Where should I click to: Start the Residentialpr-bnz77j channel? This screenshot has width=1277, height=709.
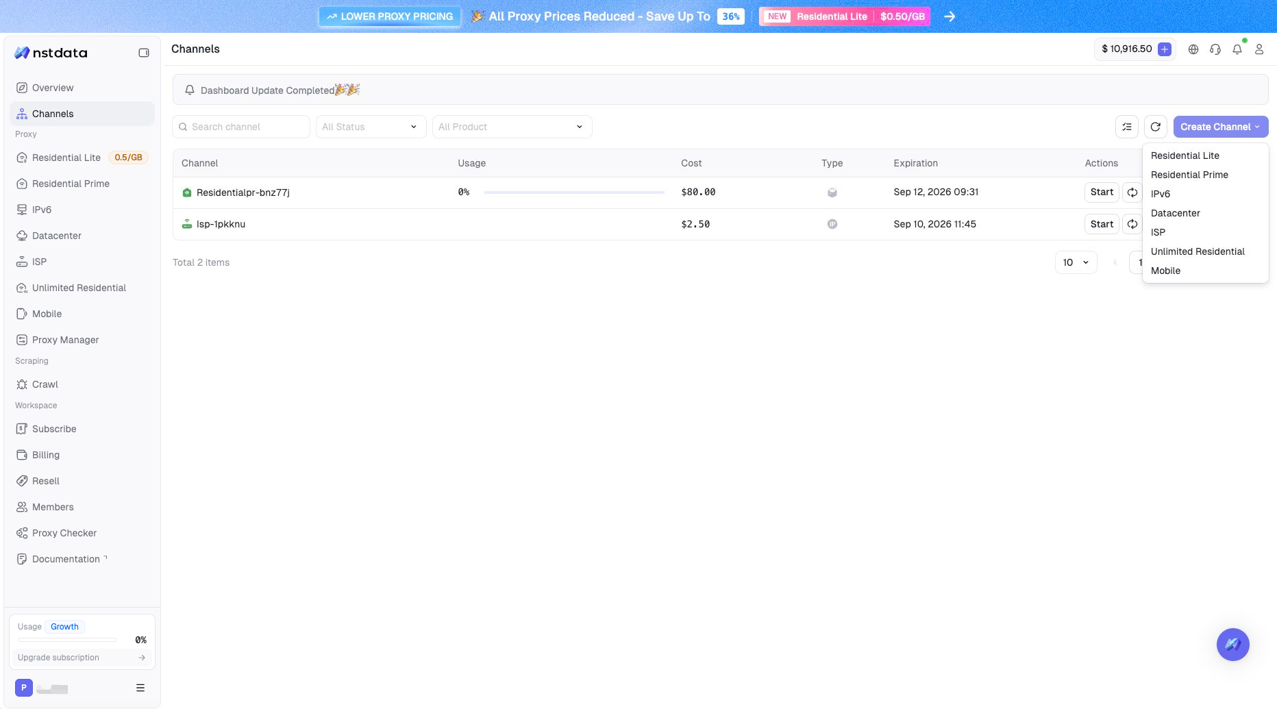click(x=1102, y=192)
